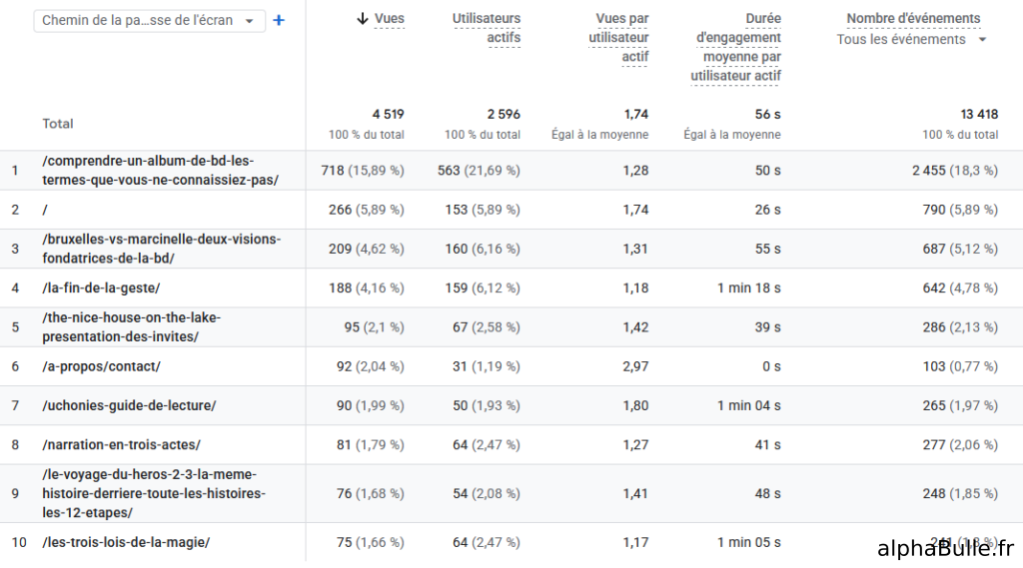Image resolution: width=1023 pixels, height=568 pixels.
Task: Click views cell 95 (2,1 %)
Action: point(374,327)
